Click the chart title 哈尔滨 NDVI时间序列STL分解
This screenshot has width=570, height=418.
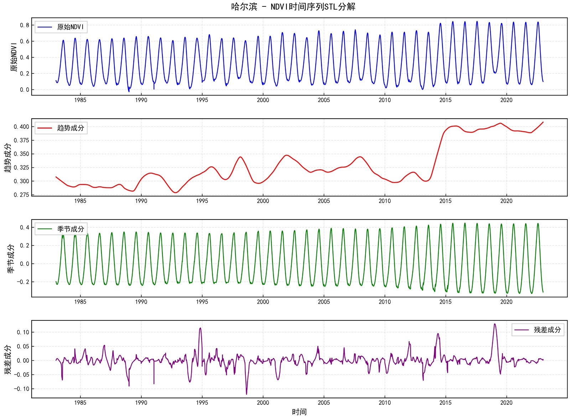293,7
